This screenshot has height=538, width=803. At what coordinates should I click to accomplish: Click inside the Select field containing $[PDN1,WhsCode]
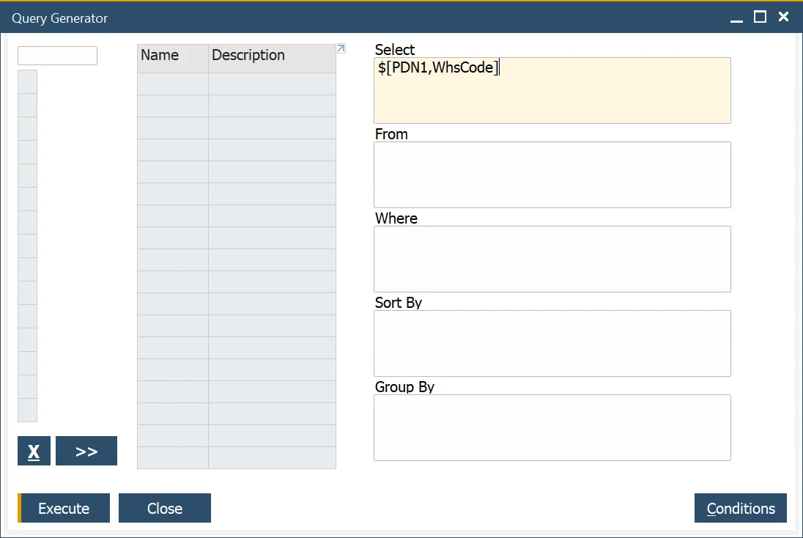(552, 89)
